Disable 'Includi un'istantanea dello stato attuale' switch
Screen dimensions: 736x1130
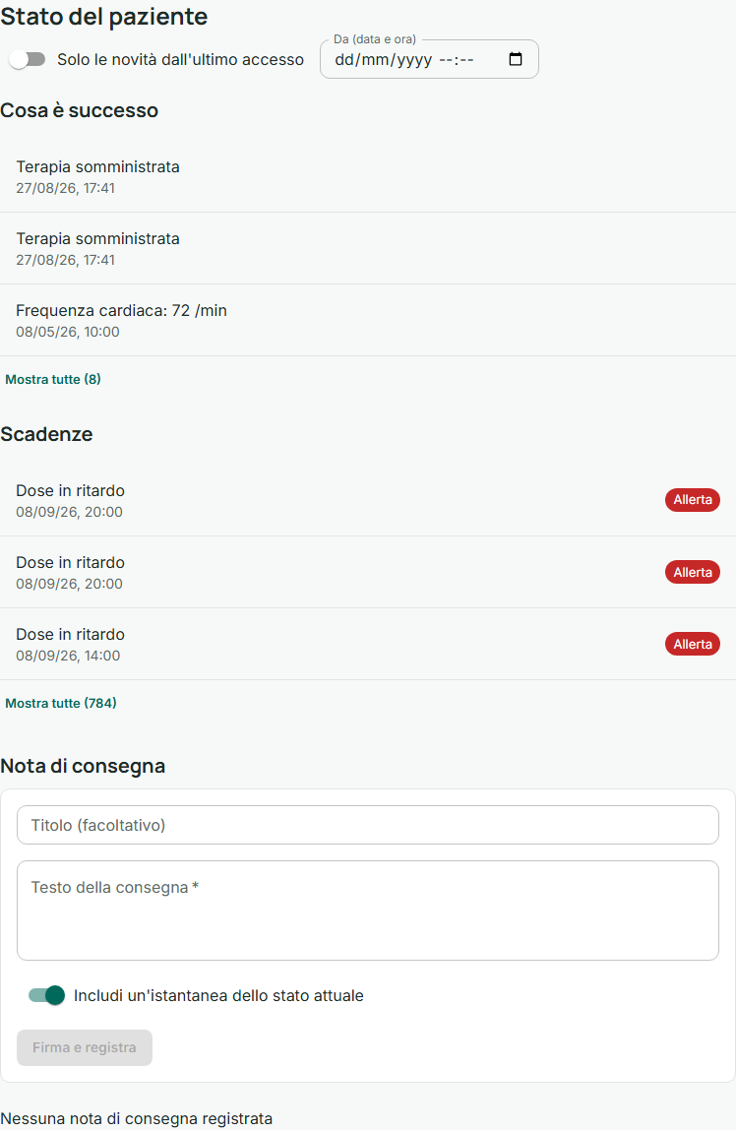tap(47, 995)
